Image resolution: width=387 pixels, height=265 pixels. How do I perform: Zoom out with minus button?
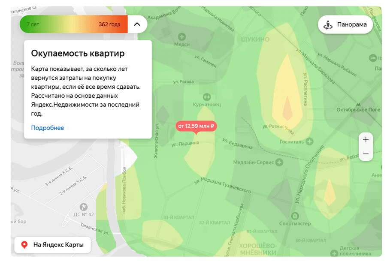(366, 154)
